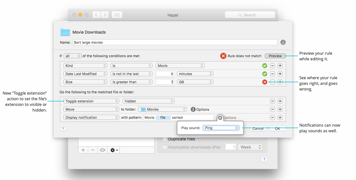Image resolution: width=356 pixels, height=180 pixels.
Task: Open the Toggle extension action dropdown
Action: 91,101
